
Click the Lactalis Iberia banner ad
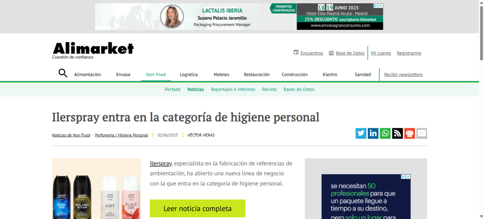pos(239,17)
